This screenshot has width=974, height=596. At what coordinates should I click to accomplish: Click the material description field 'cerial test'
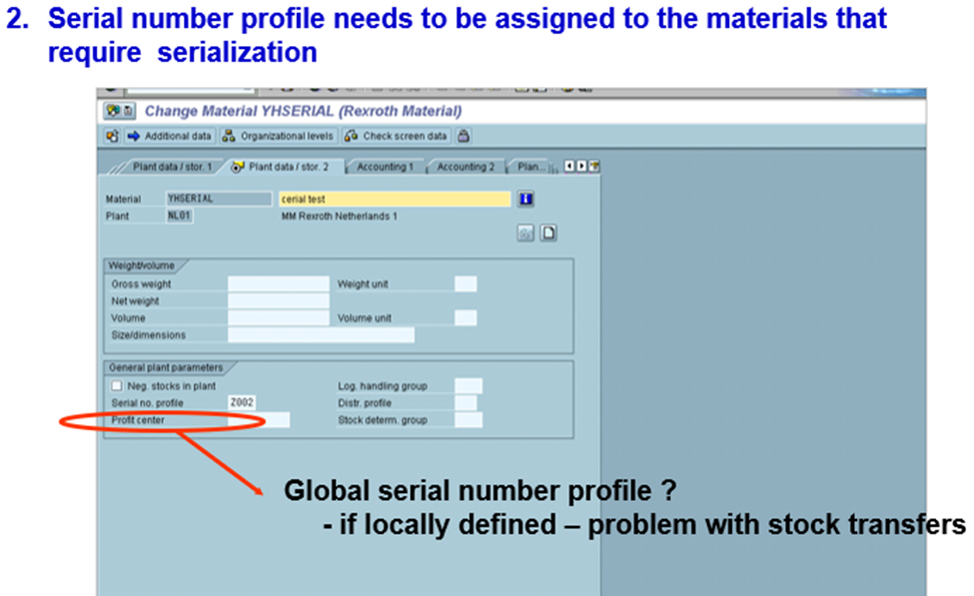pyautogui.click(x=395, y=199)
